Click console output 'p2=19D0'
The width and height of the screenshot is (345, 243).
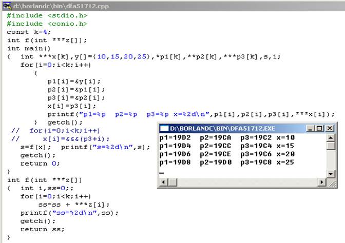[x=216, y=163]
